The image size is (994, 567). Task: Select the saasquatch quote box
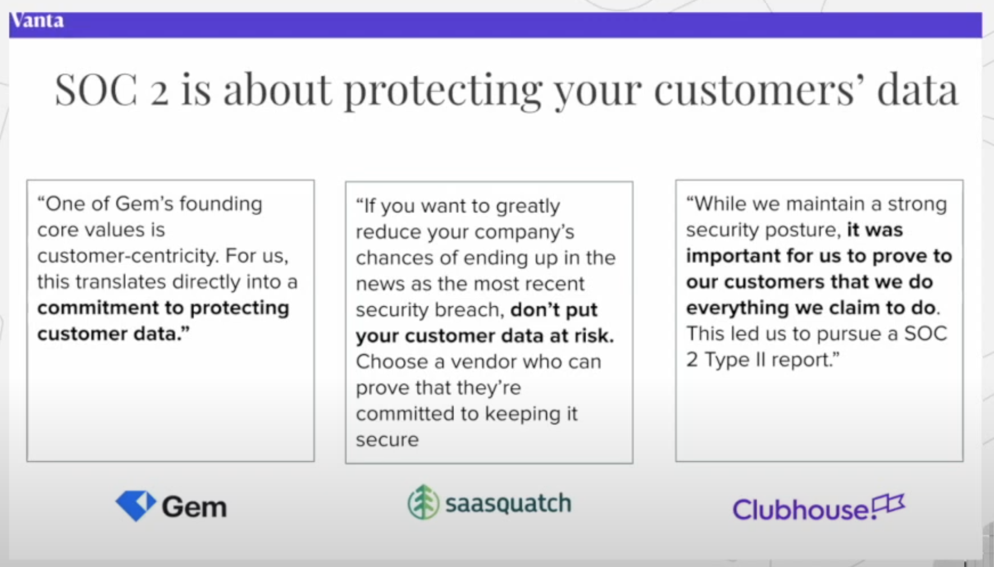click(489, 322)
